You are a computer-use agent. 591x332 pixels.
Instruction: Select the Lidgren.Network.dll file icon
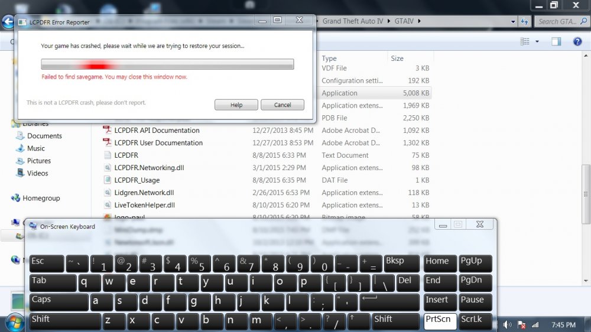[108, 192]
